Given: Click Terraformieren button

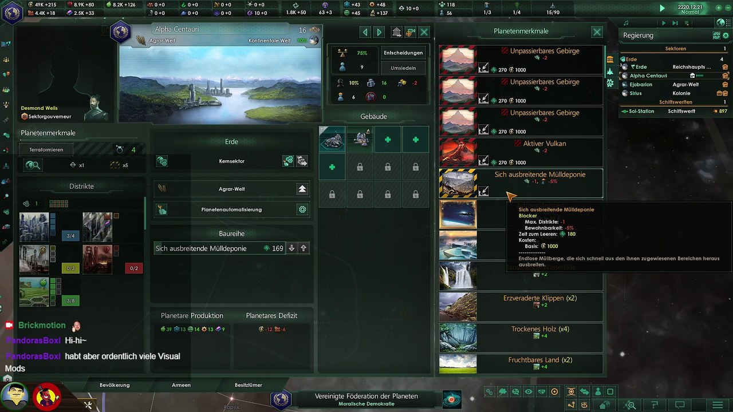Looking at the screenshot, I should click(x=46, y=149).
